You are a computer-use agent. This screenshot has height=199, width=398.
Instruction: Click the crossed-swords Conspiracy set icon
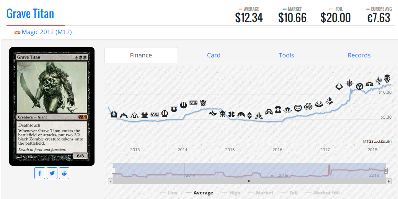tap(203, 103)
